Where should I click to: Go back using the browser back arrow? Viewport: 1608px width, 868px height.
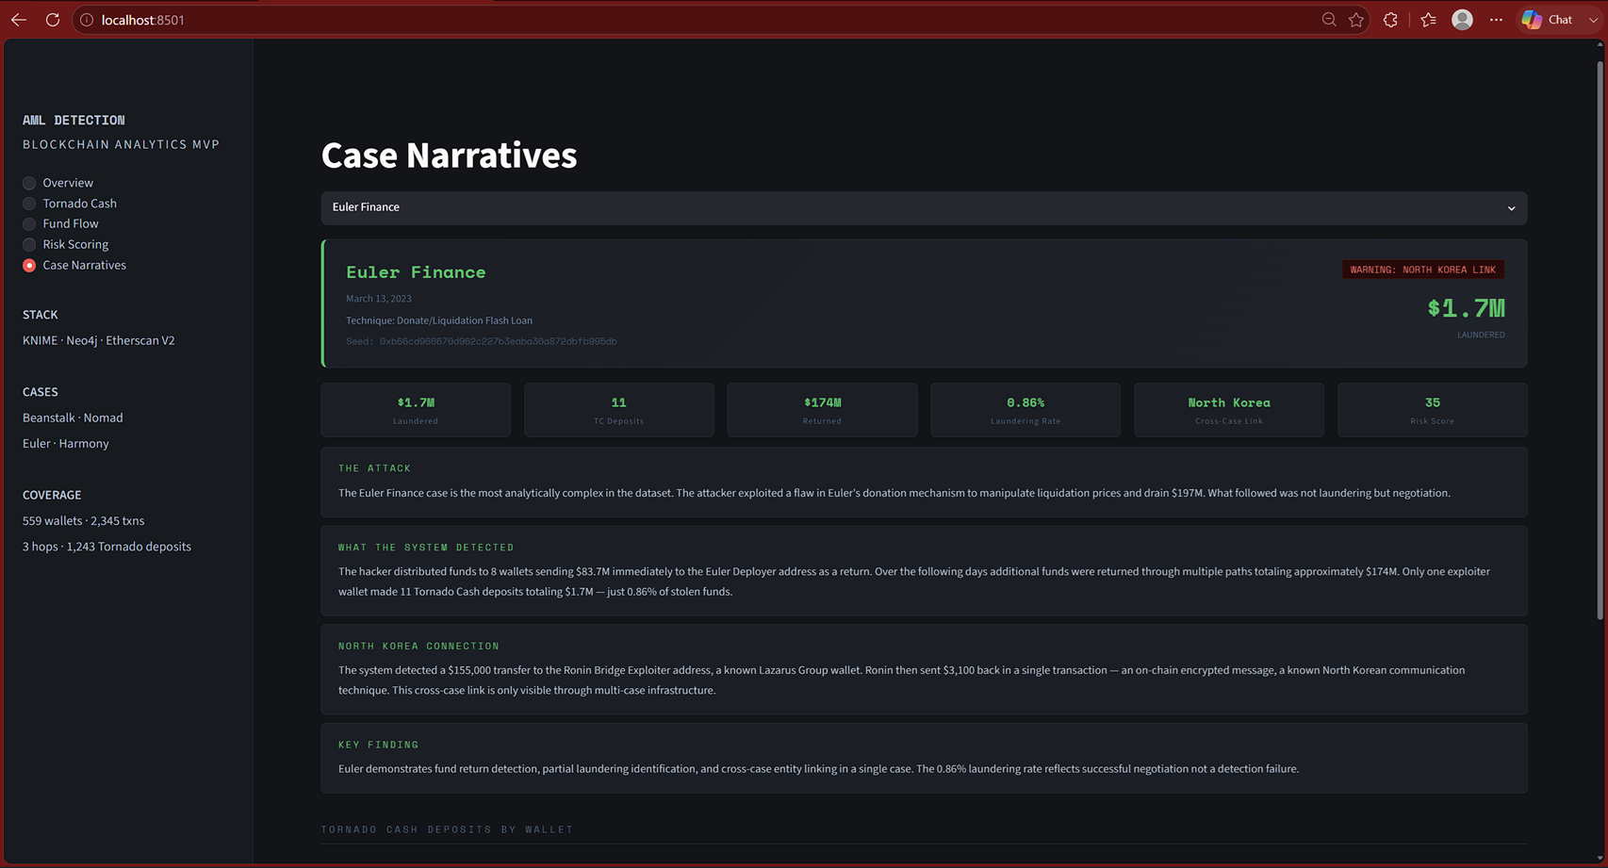pyautogui.click(x=19, y=20)
